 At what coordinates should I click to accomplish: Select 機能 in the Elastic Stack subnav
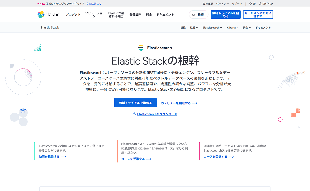pyautogui.click(x=183, y=27)
